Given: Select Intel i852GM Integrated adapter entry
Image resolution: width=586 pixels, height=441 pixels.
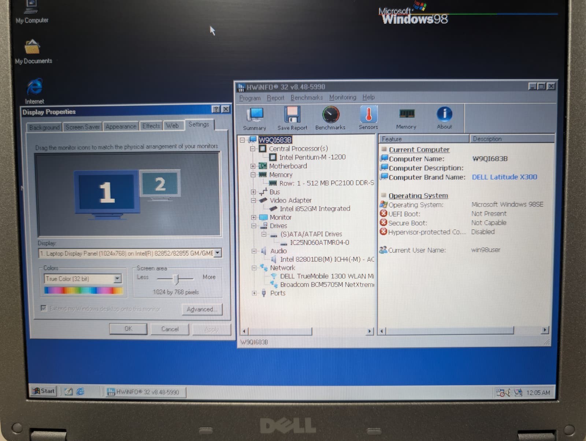Looking at the screenshot, I should (x=315, y=209).
